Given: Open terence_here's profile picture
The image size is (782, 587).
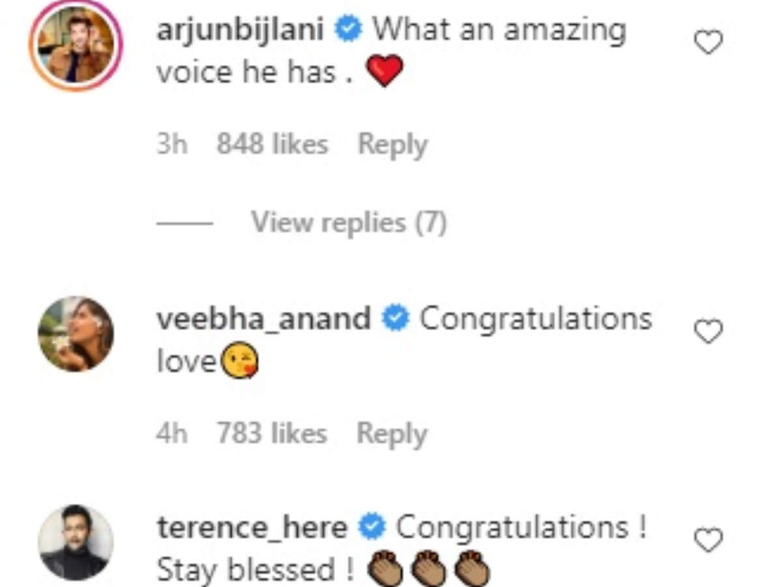Looking at the screenshot, I should click(76, 541).
